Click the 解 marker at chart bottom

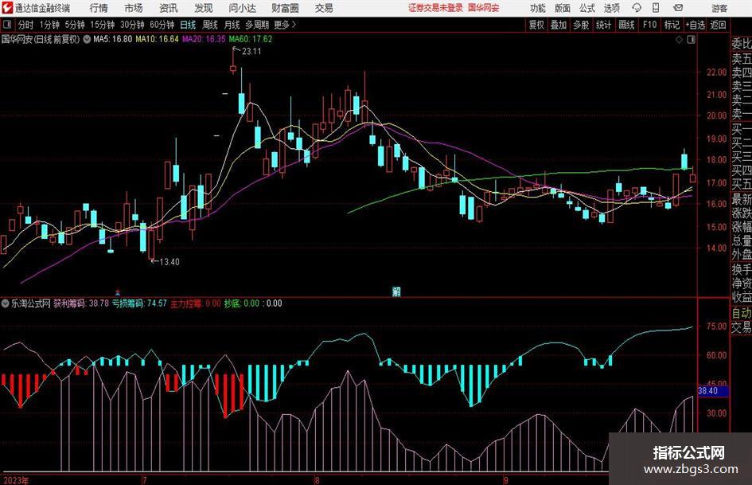pos(396,291)
